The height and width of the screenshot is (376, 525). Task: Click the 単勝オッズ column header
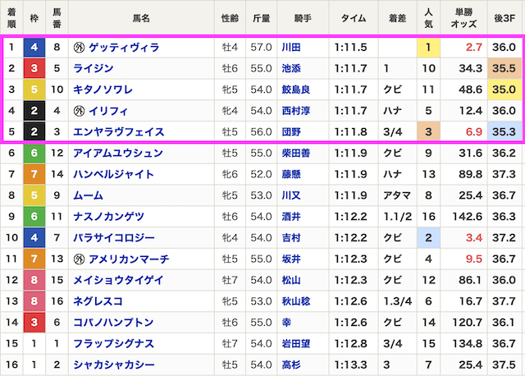point(463,18)
